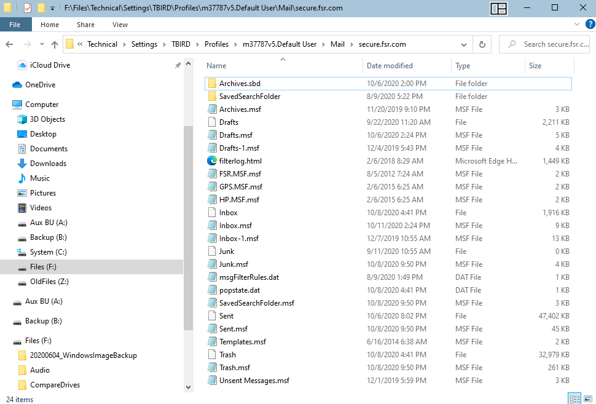Click the Up one level arrow
Viewport: 596px width, 404px height.
55,44
